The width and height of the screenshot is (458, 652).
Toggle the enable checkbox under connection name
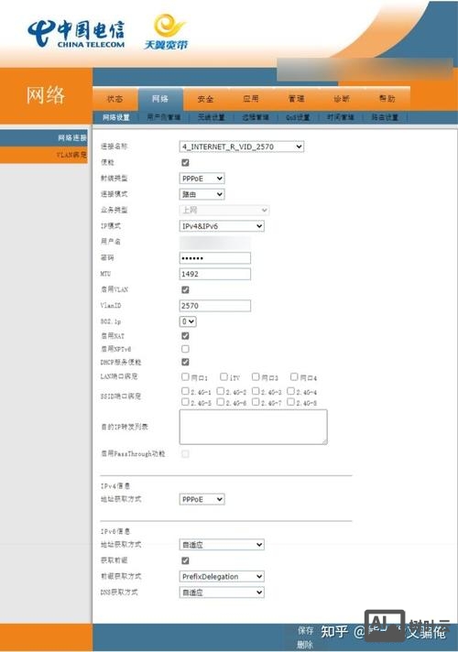click(185, 163)
